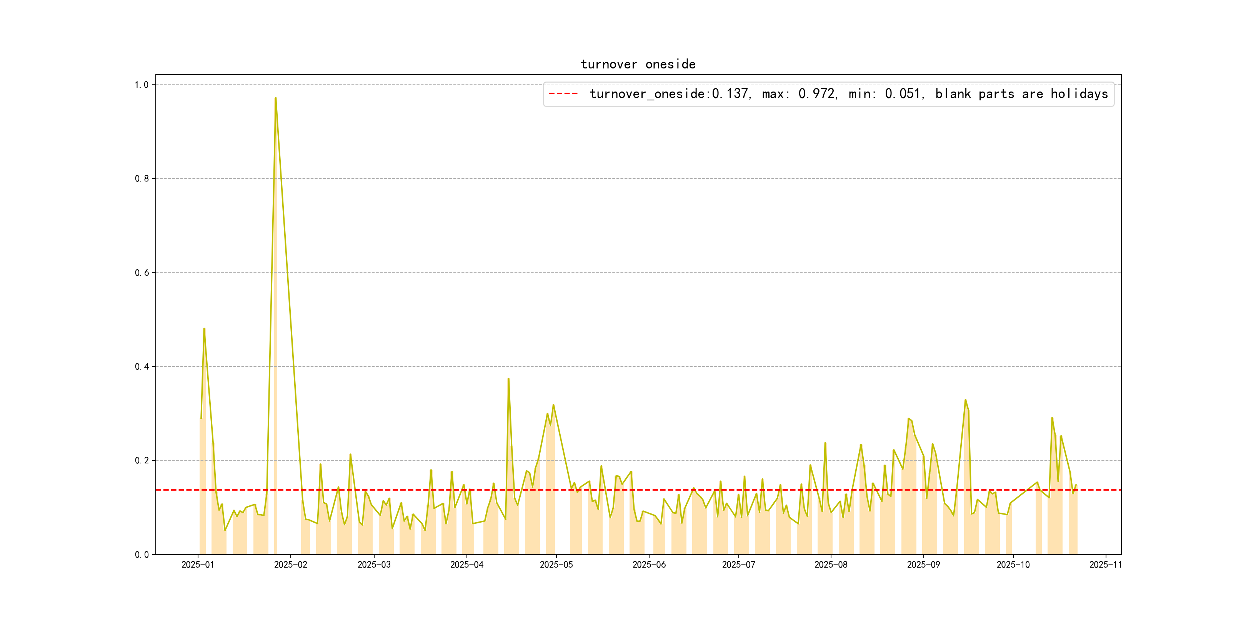The height and width of the screenshot is (623, 1246).
Task: Select the 0.2 y-axis tick label
Action: click(x=141, y=460)
